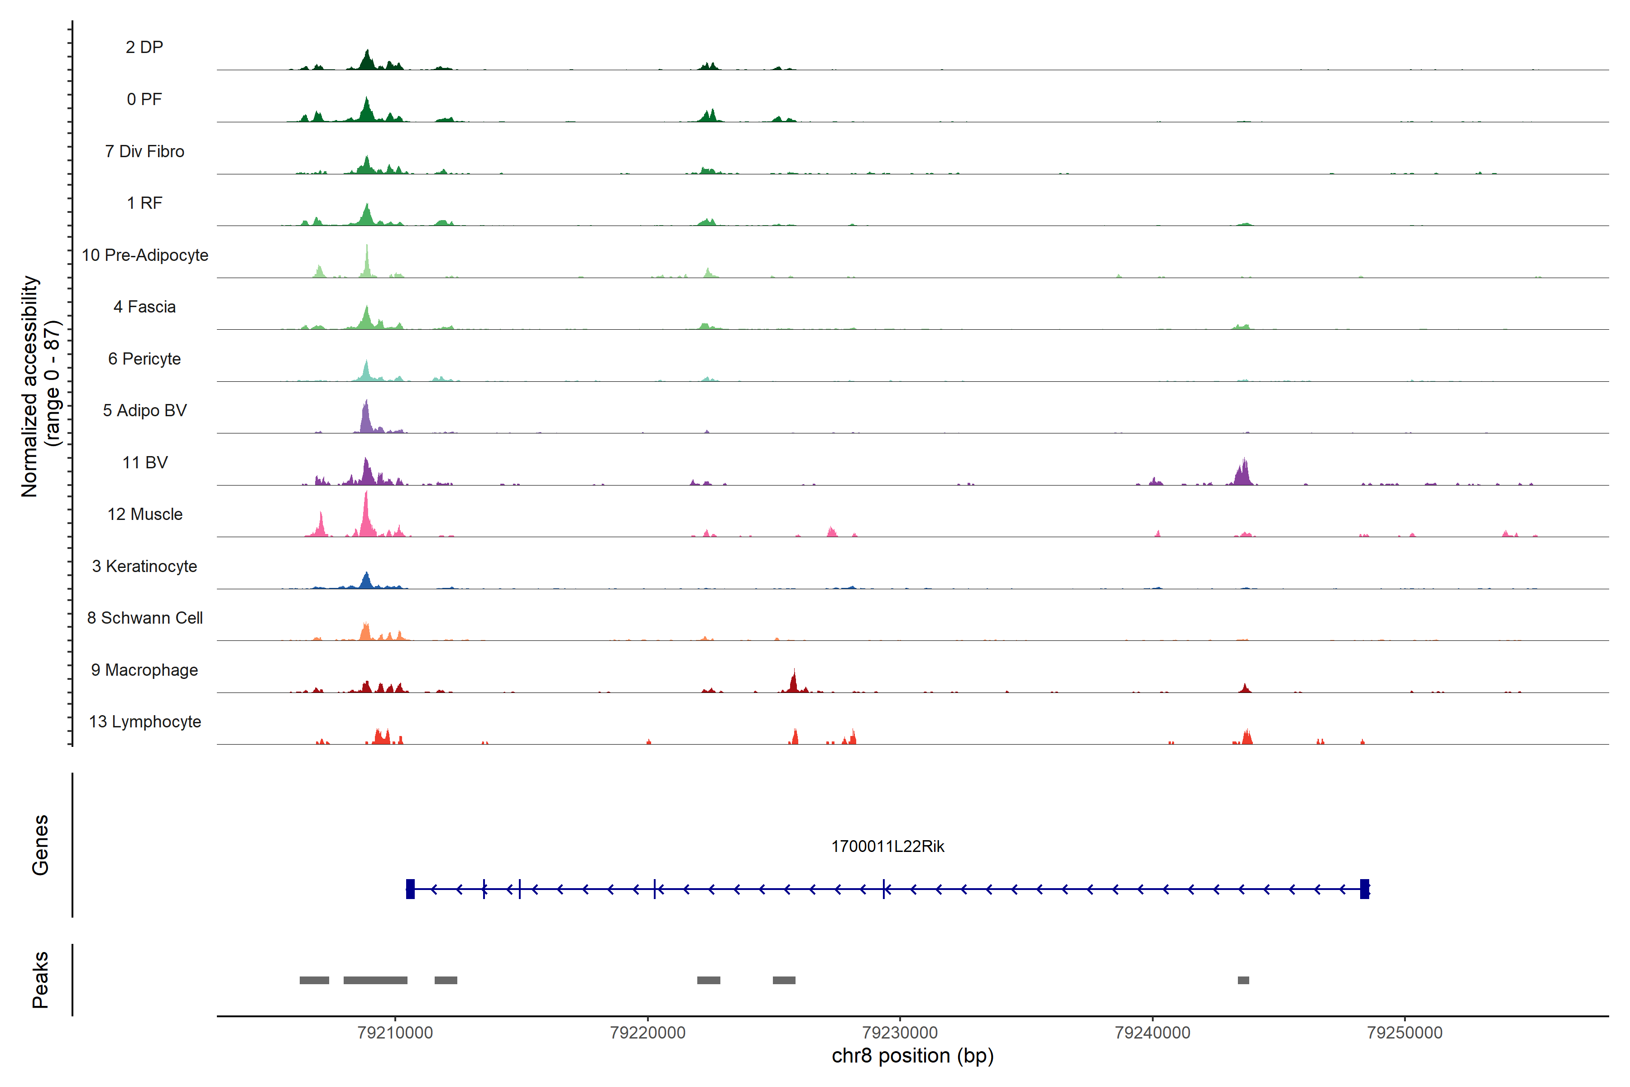The width and height of the screenshot is (1630, 1087).
Task: Click the 10 Pre-Adipocyte track label
Action: (x=145, y=255)
